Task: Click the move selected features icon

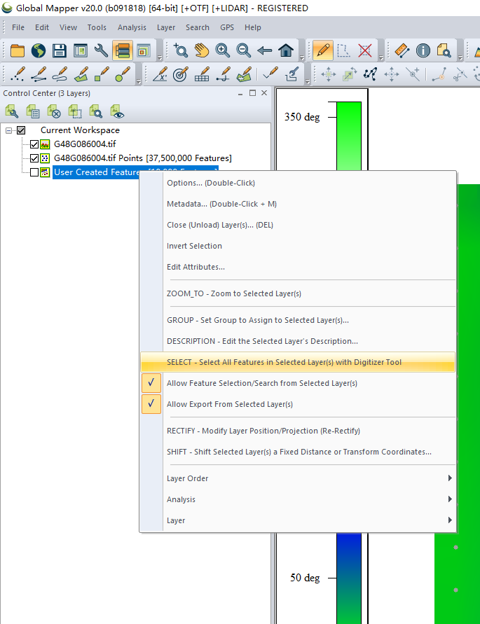Action: tap(328, 74)
